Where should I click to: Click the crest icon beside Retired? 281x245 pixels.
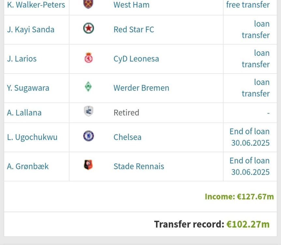(88, 112)
